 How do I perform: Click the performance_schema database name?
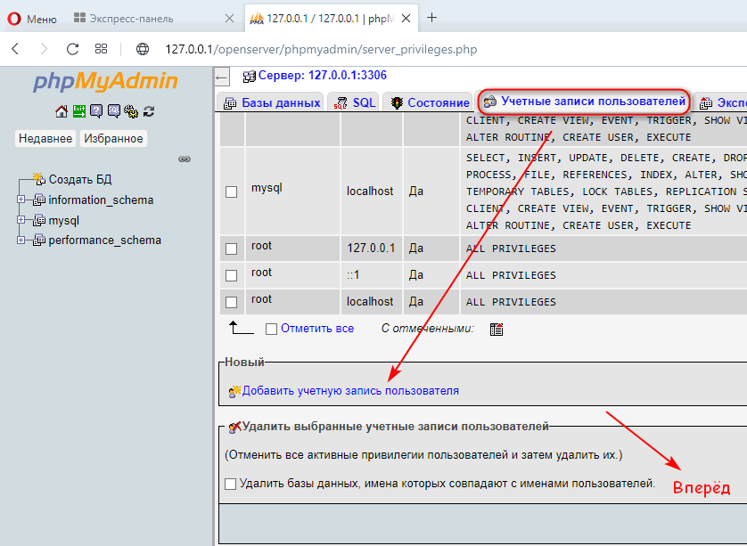click(105, 240)
